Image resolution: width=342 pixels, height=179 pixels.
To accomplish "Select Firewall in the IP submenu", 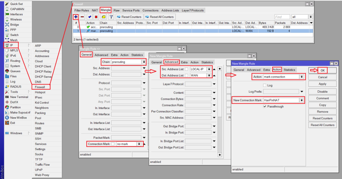I will coord(40,87).
